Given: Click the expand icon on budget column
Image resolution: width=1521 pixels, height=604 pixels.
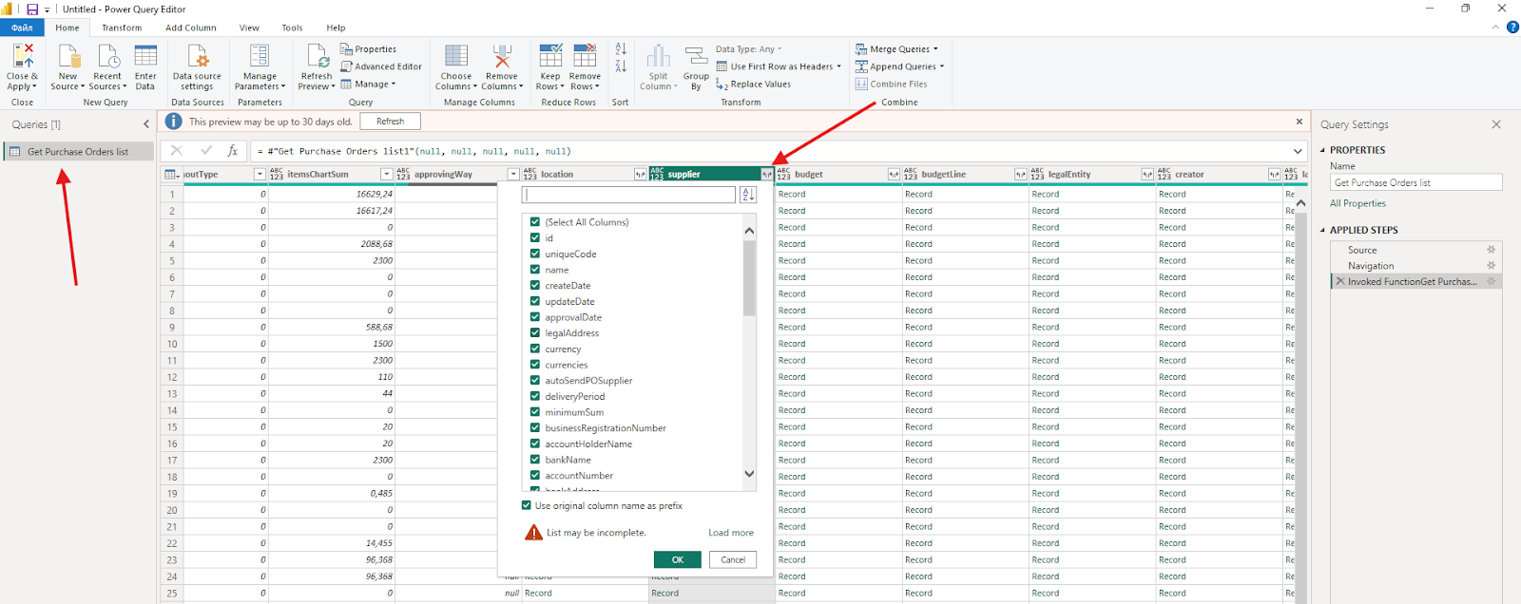Looking at the screenshot, I should (x=894, y=175).
